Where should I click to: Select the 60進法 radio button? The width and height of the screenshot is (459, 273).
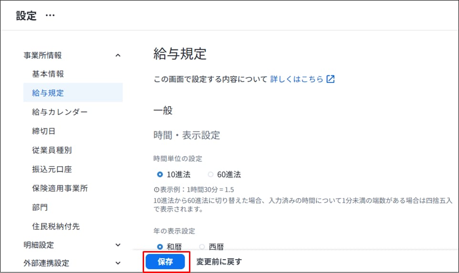[x=210, y=174]
